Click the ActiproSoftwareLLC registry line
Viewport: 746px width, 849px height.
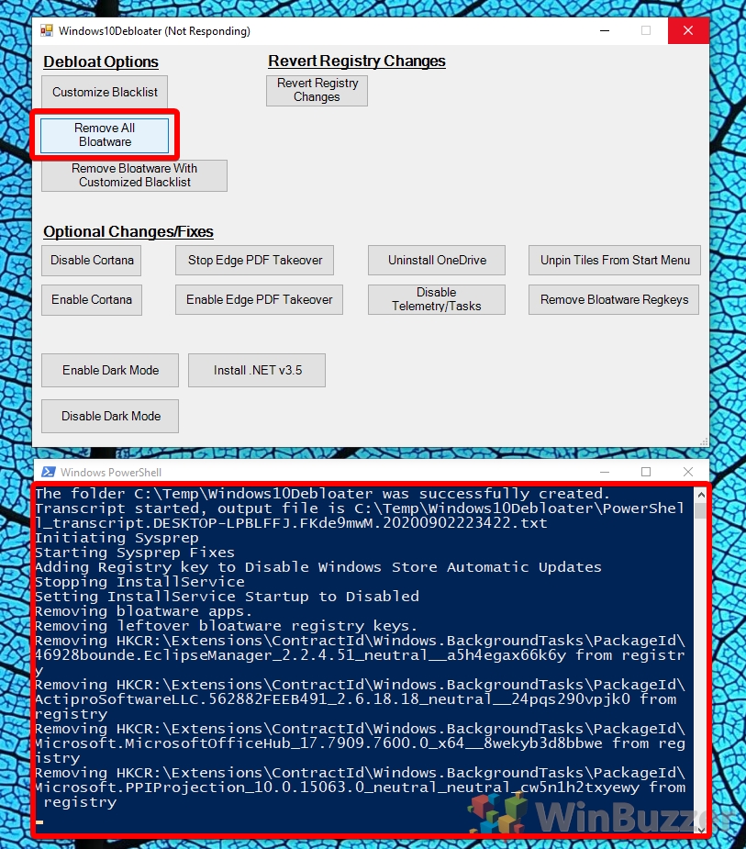pyautogui.click(x=360, y=699)
